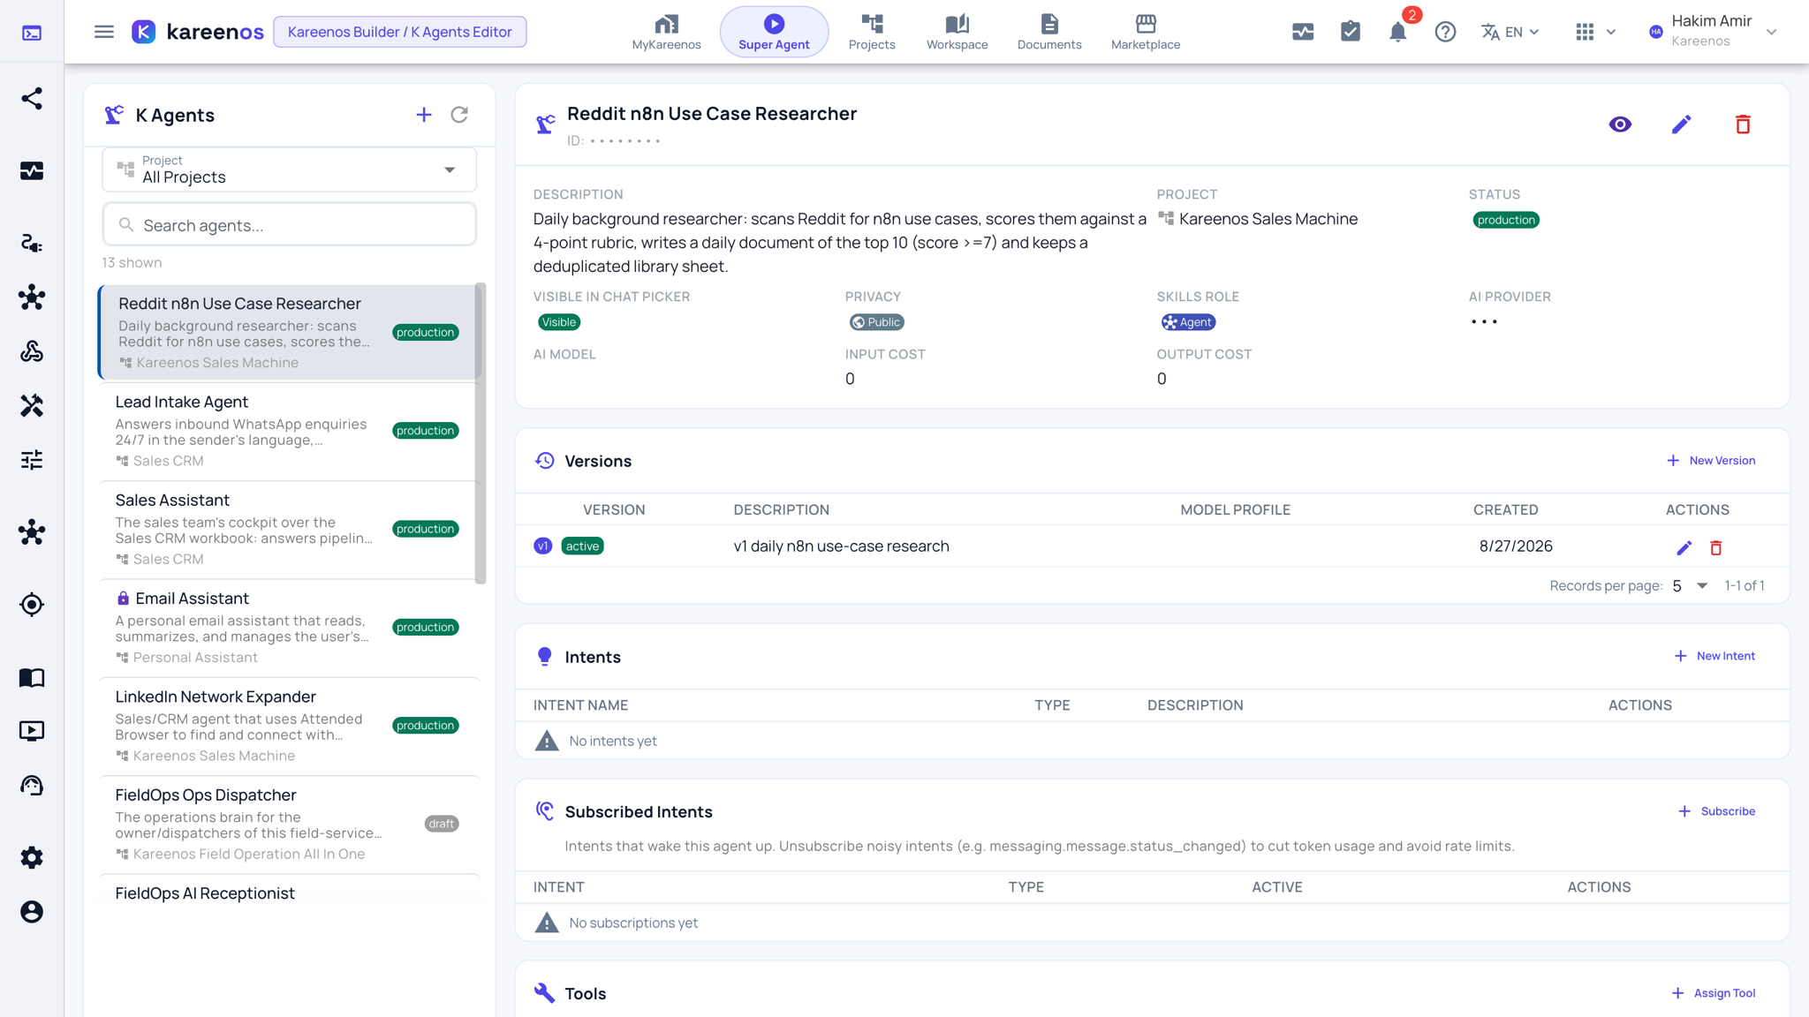
Task: Click the v1 version badge
Action: pos(543,546)
